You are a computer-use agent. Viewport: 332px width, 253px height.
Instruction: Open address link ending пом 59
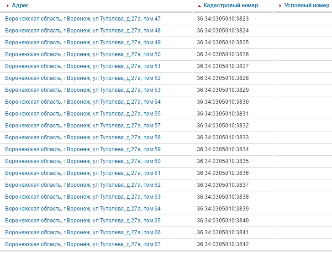pos(83,149)
